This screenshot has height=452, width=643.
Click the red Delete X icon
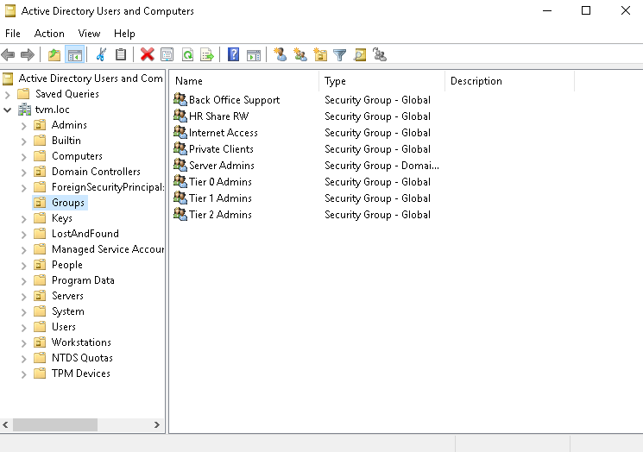pos(148,54)
